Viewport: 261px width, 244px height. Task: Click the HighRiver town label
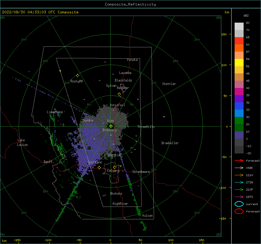pyautogui.click(x=120, y=204)
